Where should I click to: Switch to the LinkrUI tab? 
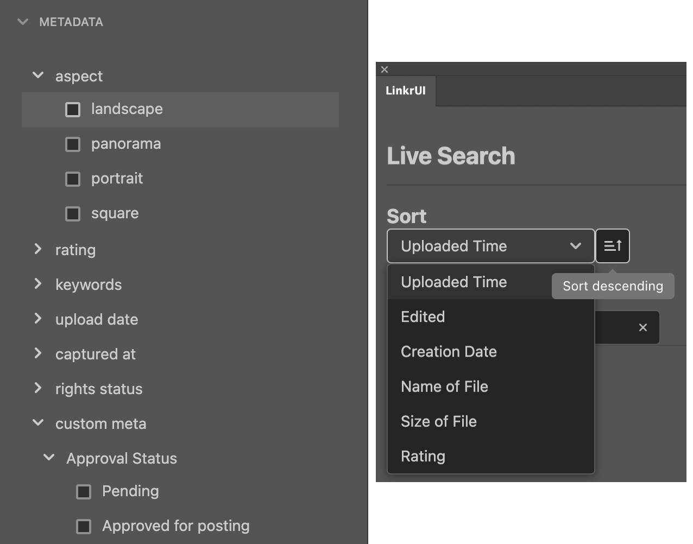(405, 91)
